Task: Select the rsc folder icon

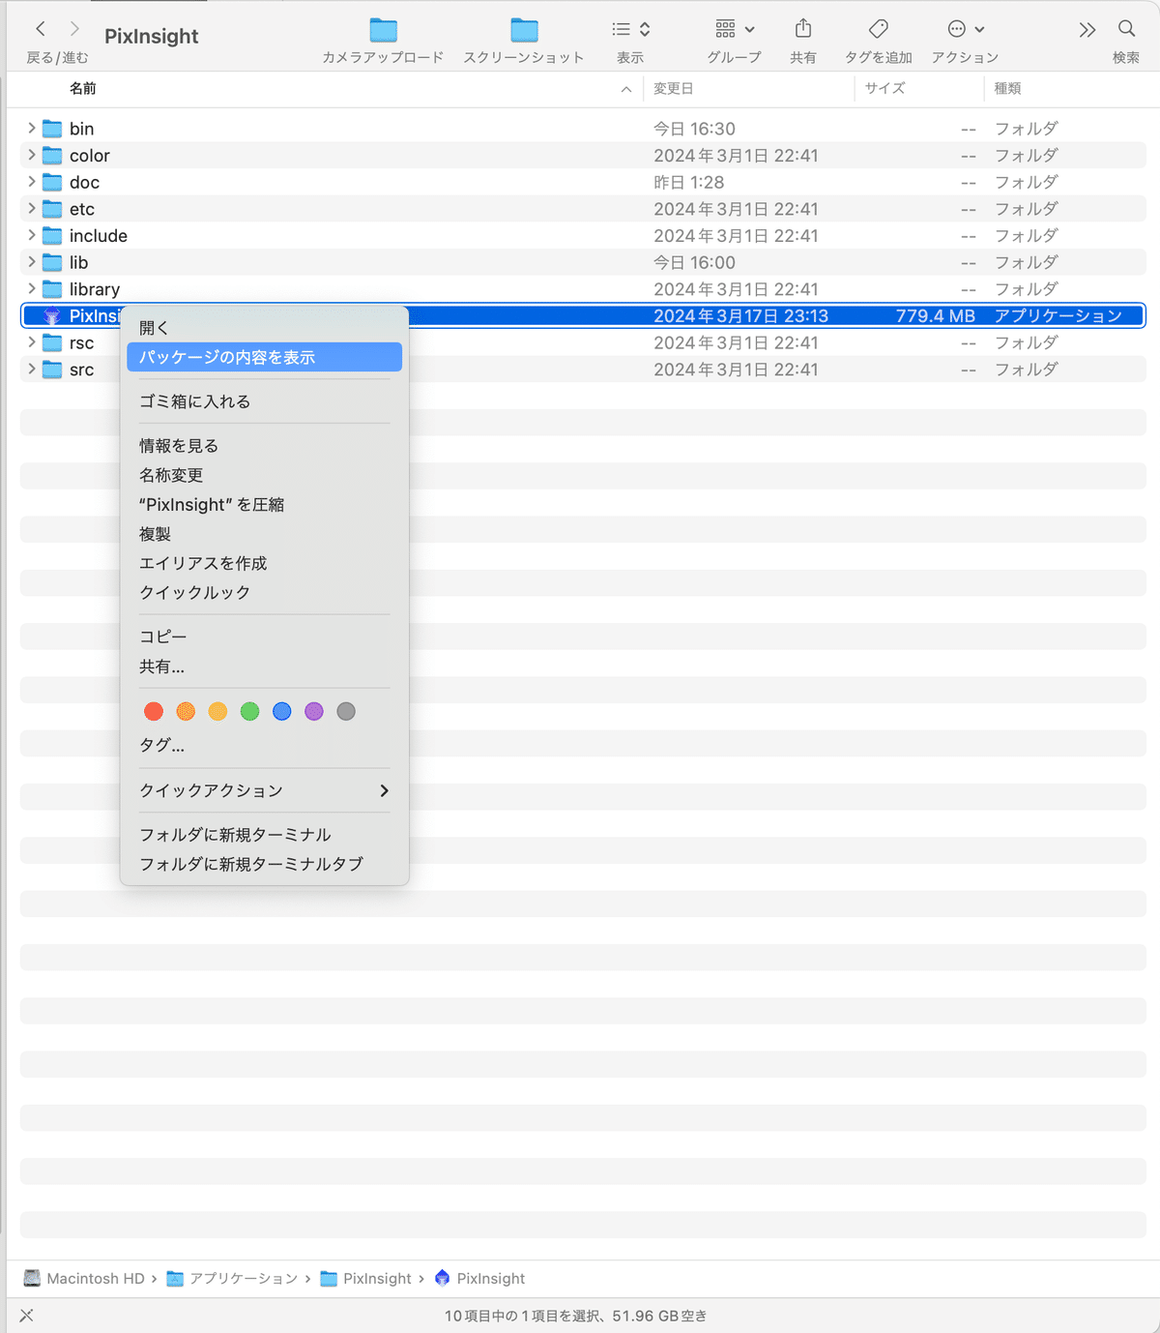Action: (x=52, y=342)
